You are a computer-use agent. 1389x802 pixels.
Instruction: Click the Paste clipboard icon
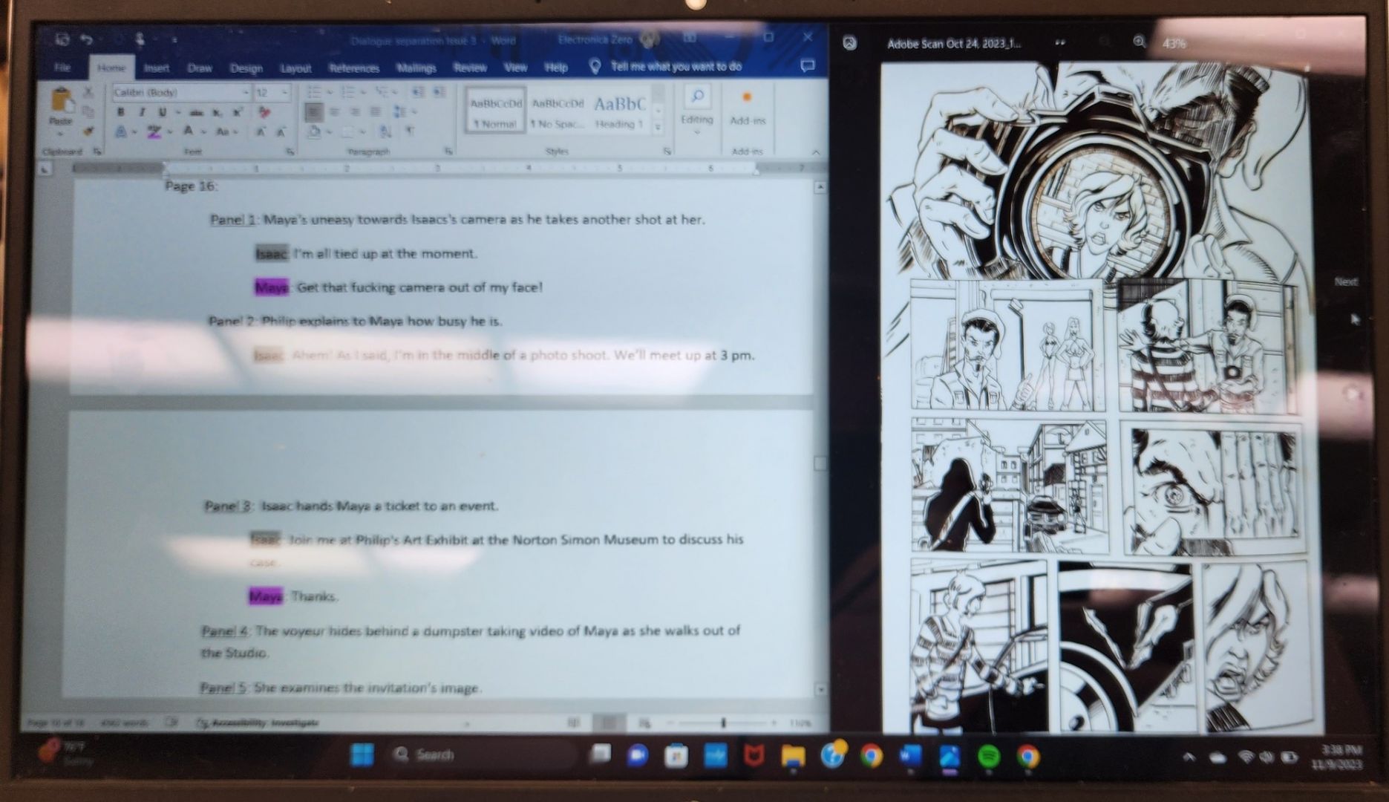point(61,104)
